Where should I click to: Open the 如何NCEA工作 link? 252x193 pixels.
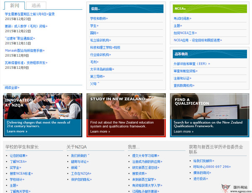[x=185, y=33]
